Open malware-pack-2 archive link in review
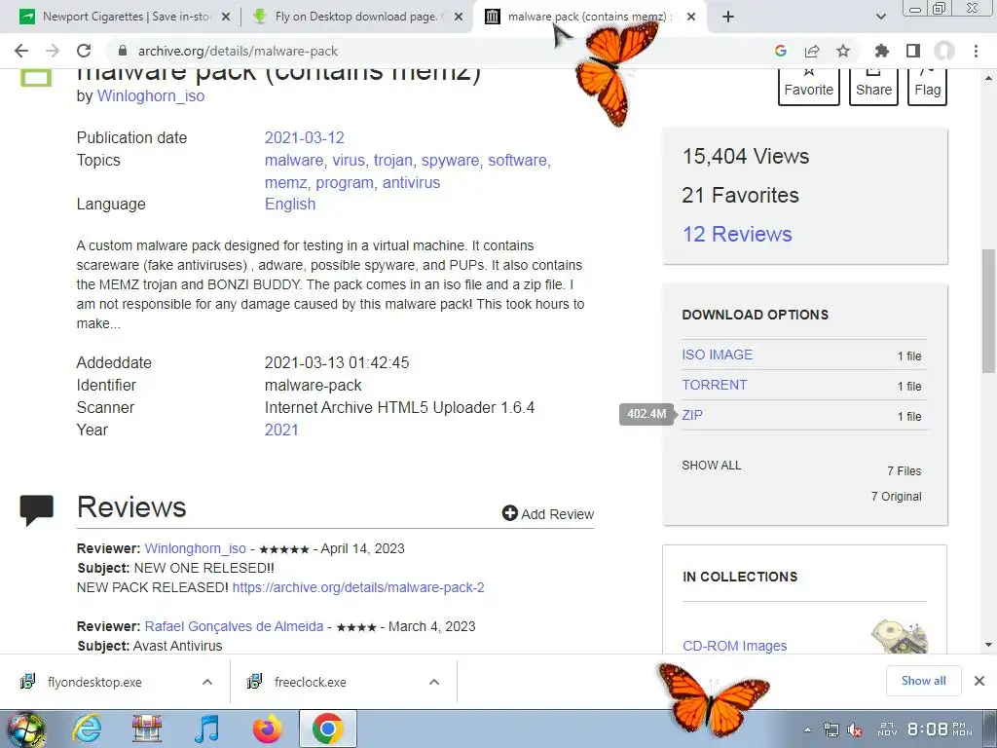 coord(358,587)
